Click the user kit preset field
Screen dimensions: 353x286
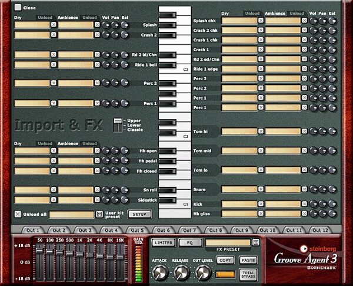coord(72,214)
